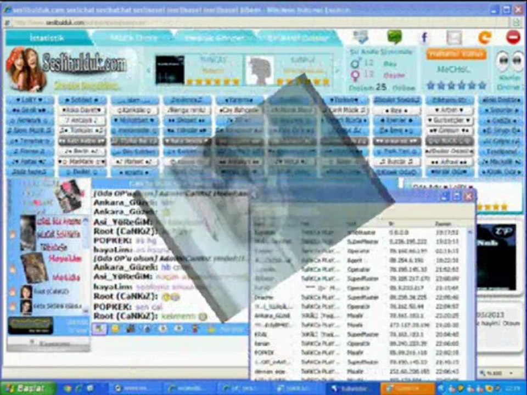527x395 pixels.
Task: Click the blue icon left of chat bubble
Action: [x=361, y=37]
